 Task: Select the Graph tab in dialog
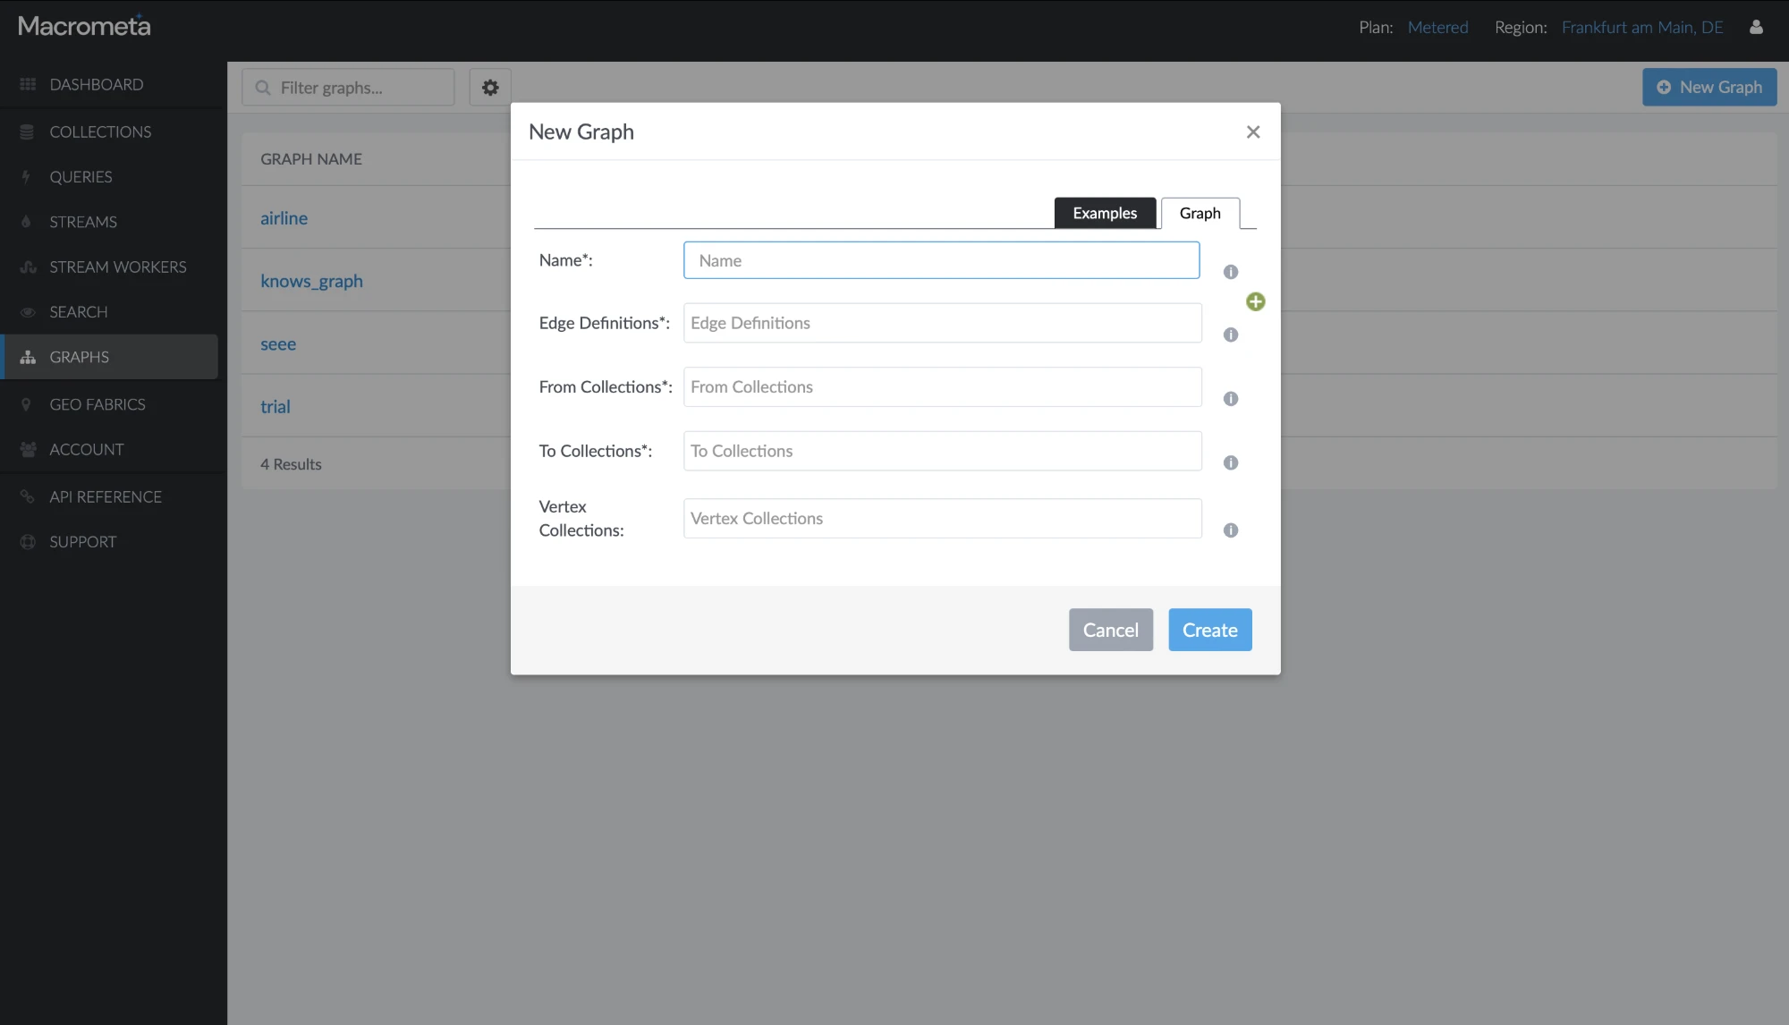1200,213
